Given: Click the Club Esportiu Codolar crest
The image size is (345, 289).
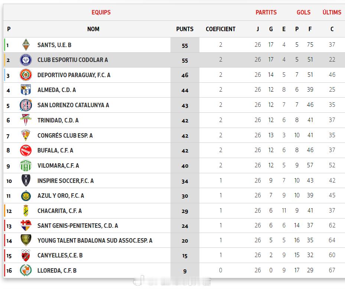Looking at the screenshot, I should pyautogui.click(x=26, y=60).
